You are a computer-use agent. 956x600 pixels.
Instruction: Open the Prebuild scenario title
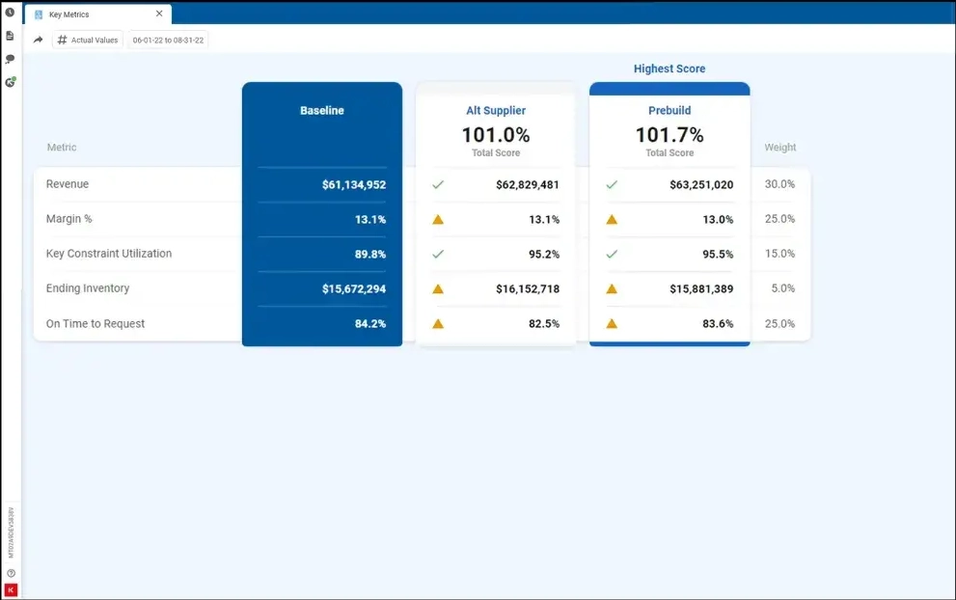[x=669, y=110]
